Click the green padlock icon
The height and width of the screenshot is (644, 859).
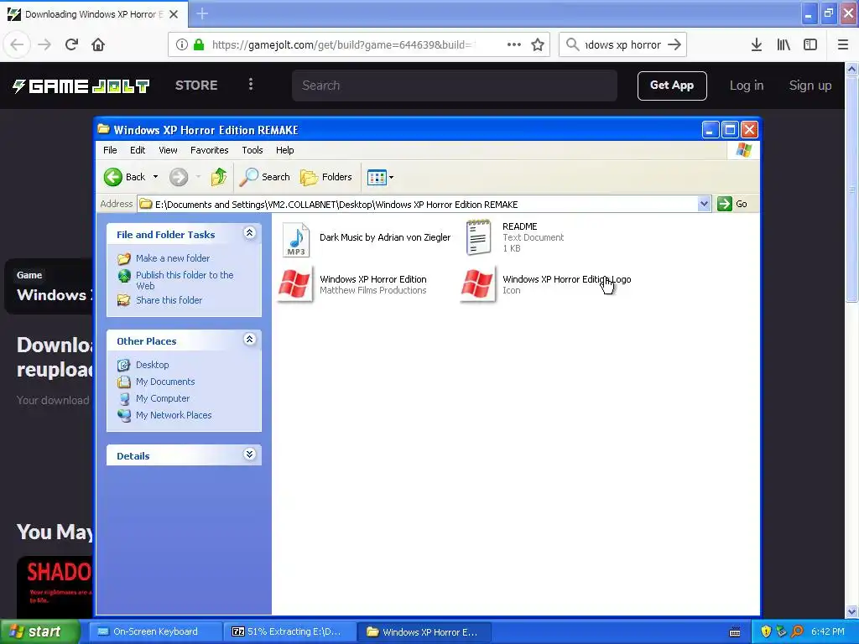pyautogui.click(x=200, y=44)
